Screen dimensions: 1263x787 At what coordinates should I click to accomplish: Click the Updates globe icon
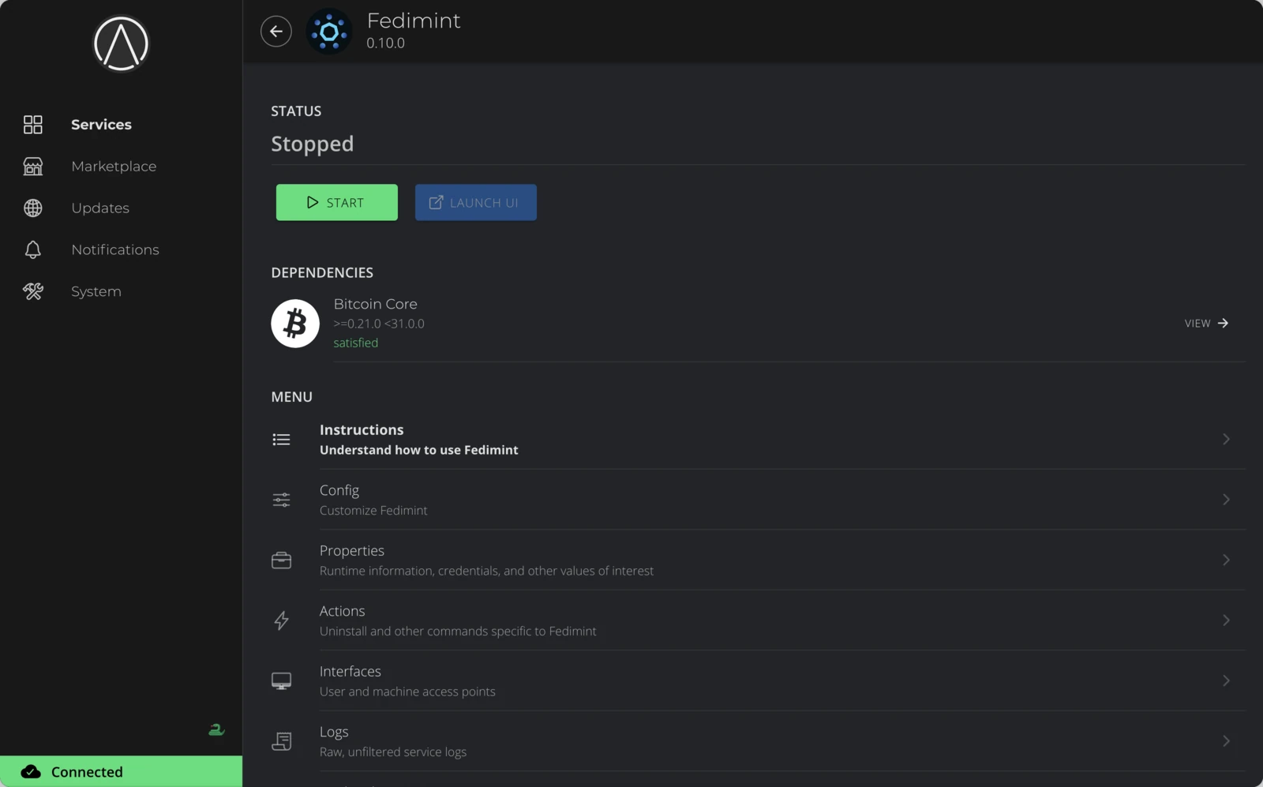click(32, 208)
